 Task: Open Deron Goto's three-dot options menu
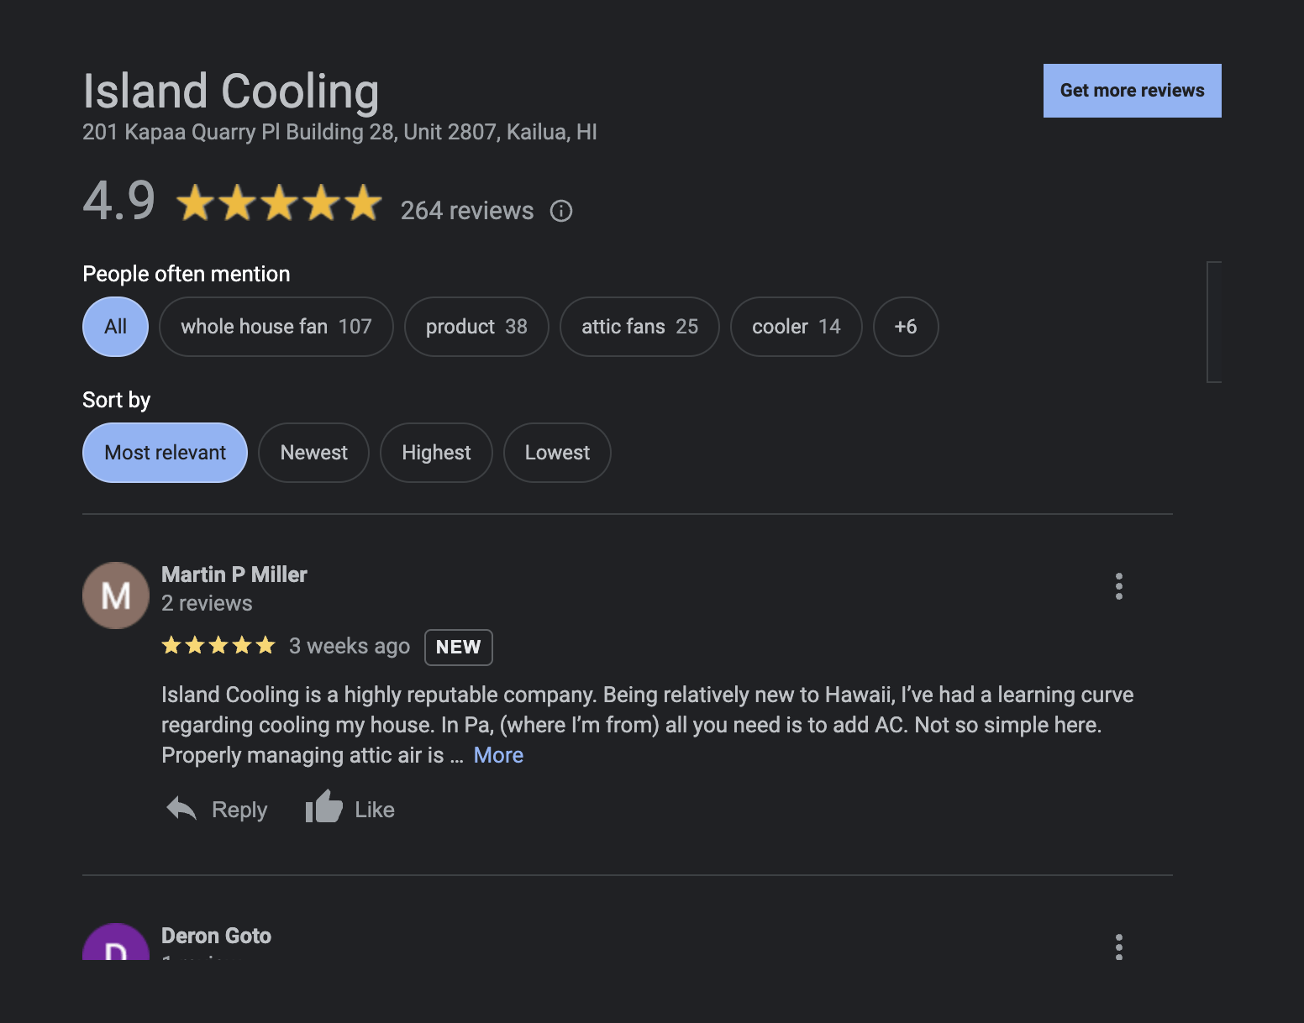click(1118, 947)
